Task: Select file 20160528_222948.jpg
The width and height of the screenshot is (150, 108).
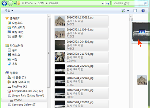Action: [81, 81]
